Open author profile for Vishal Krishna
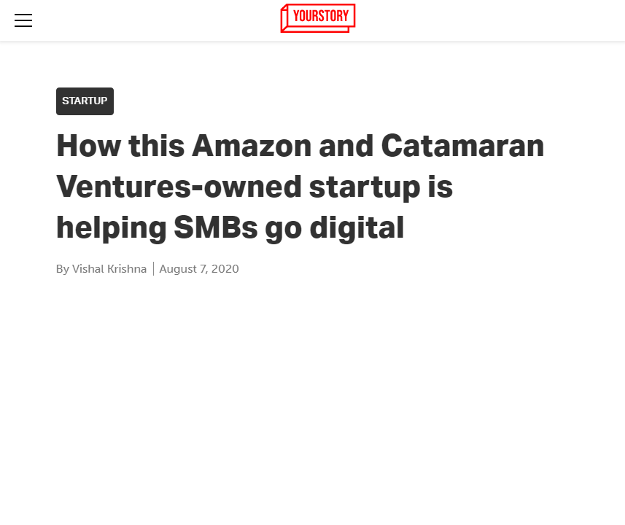 point(108,268)
